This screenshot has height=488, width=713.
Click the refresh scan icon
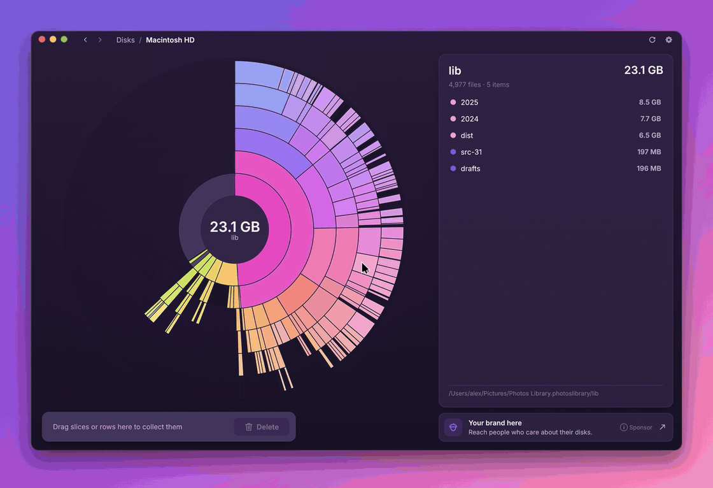(x=652, y=40)
